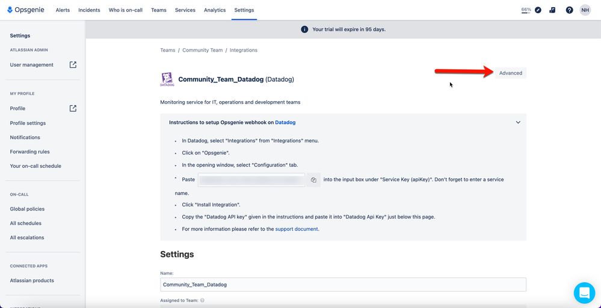Click the Settings sidebar heading
This screenshot has height=308, width=601.
20,35
